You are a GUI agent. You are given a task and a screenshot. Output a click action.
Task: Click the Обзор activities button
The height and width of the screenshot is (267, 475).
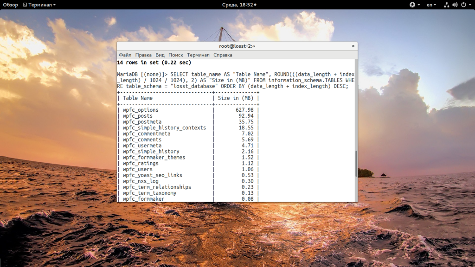pyautogui.click(x=10, y=5)
